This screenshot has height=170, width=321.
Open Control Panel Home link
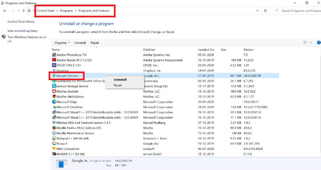pyautogui.click(x=21, y=21)
